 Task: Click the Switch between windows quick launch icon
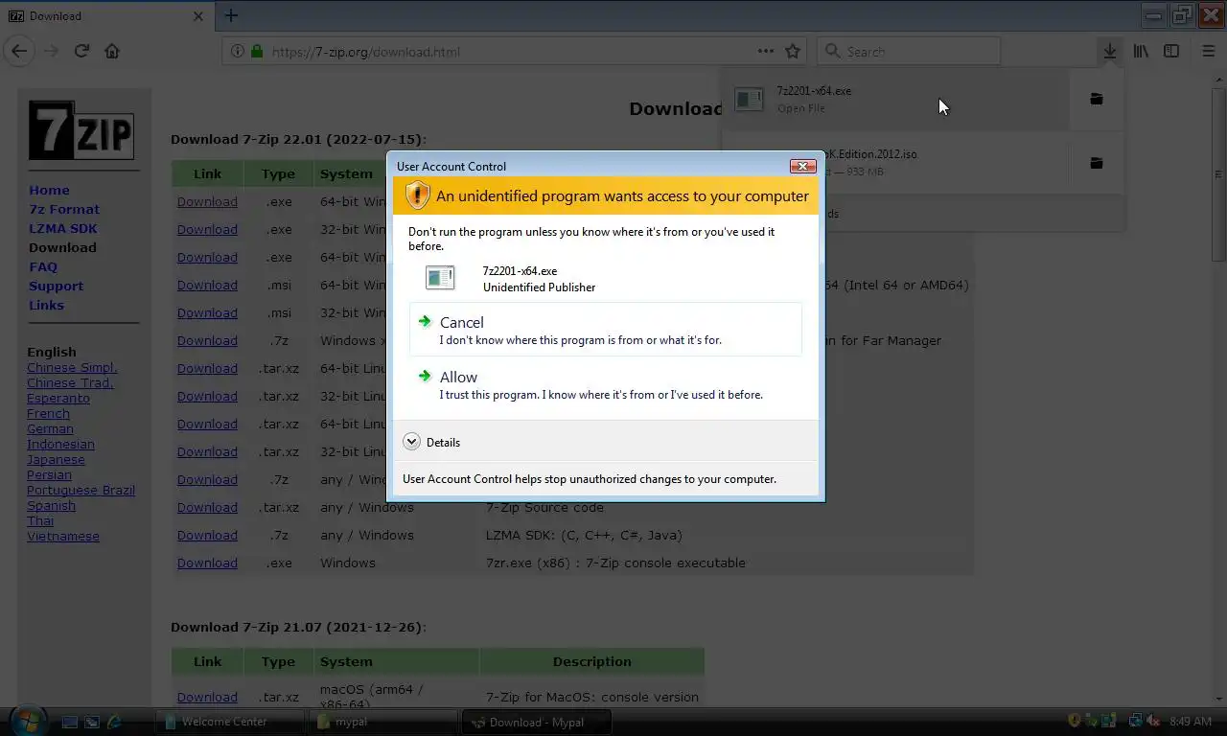coord(92,722)
